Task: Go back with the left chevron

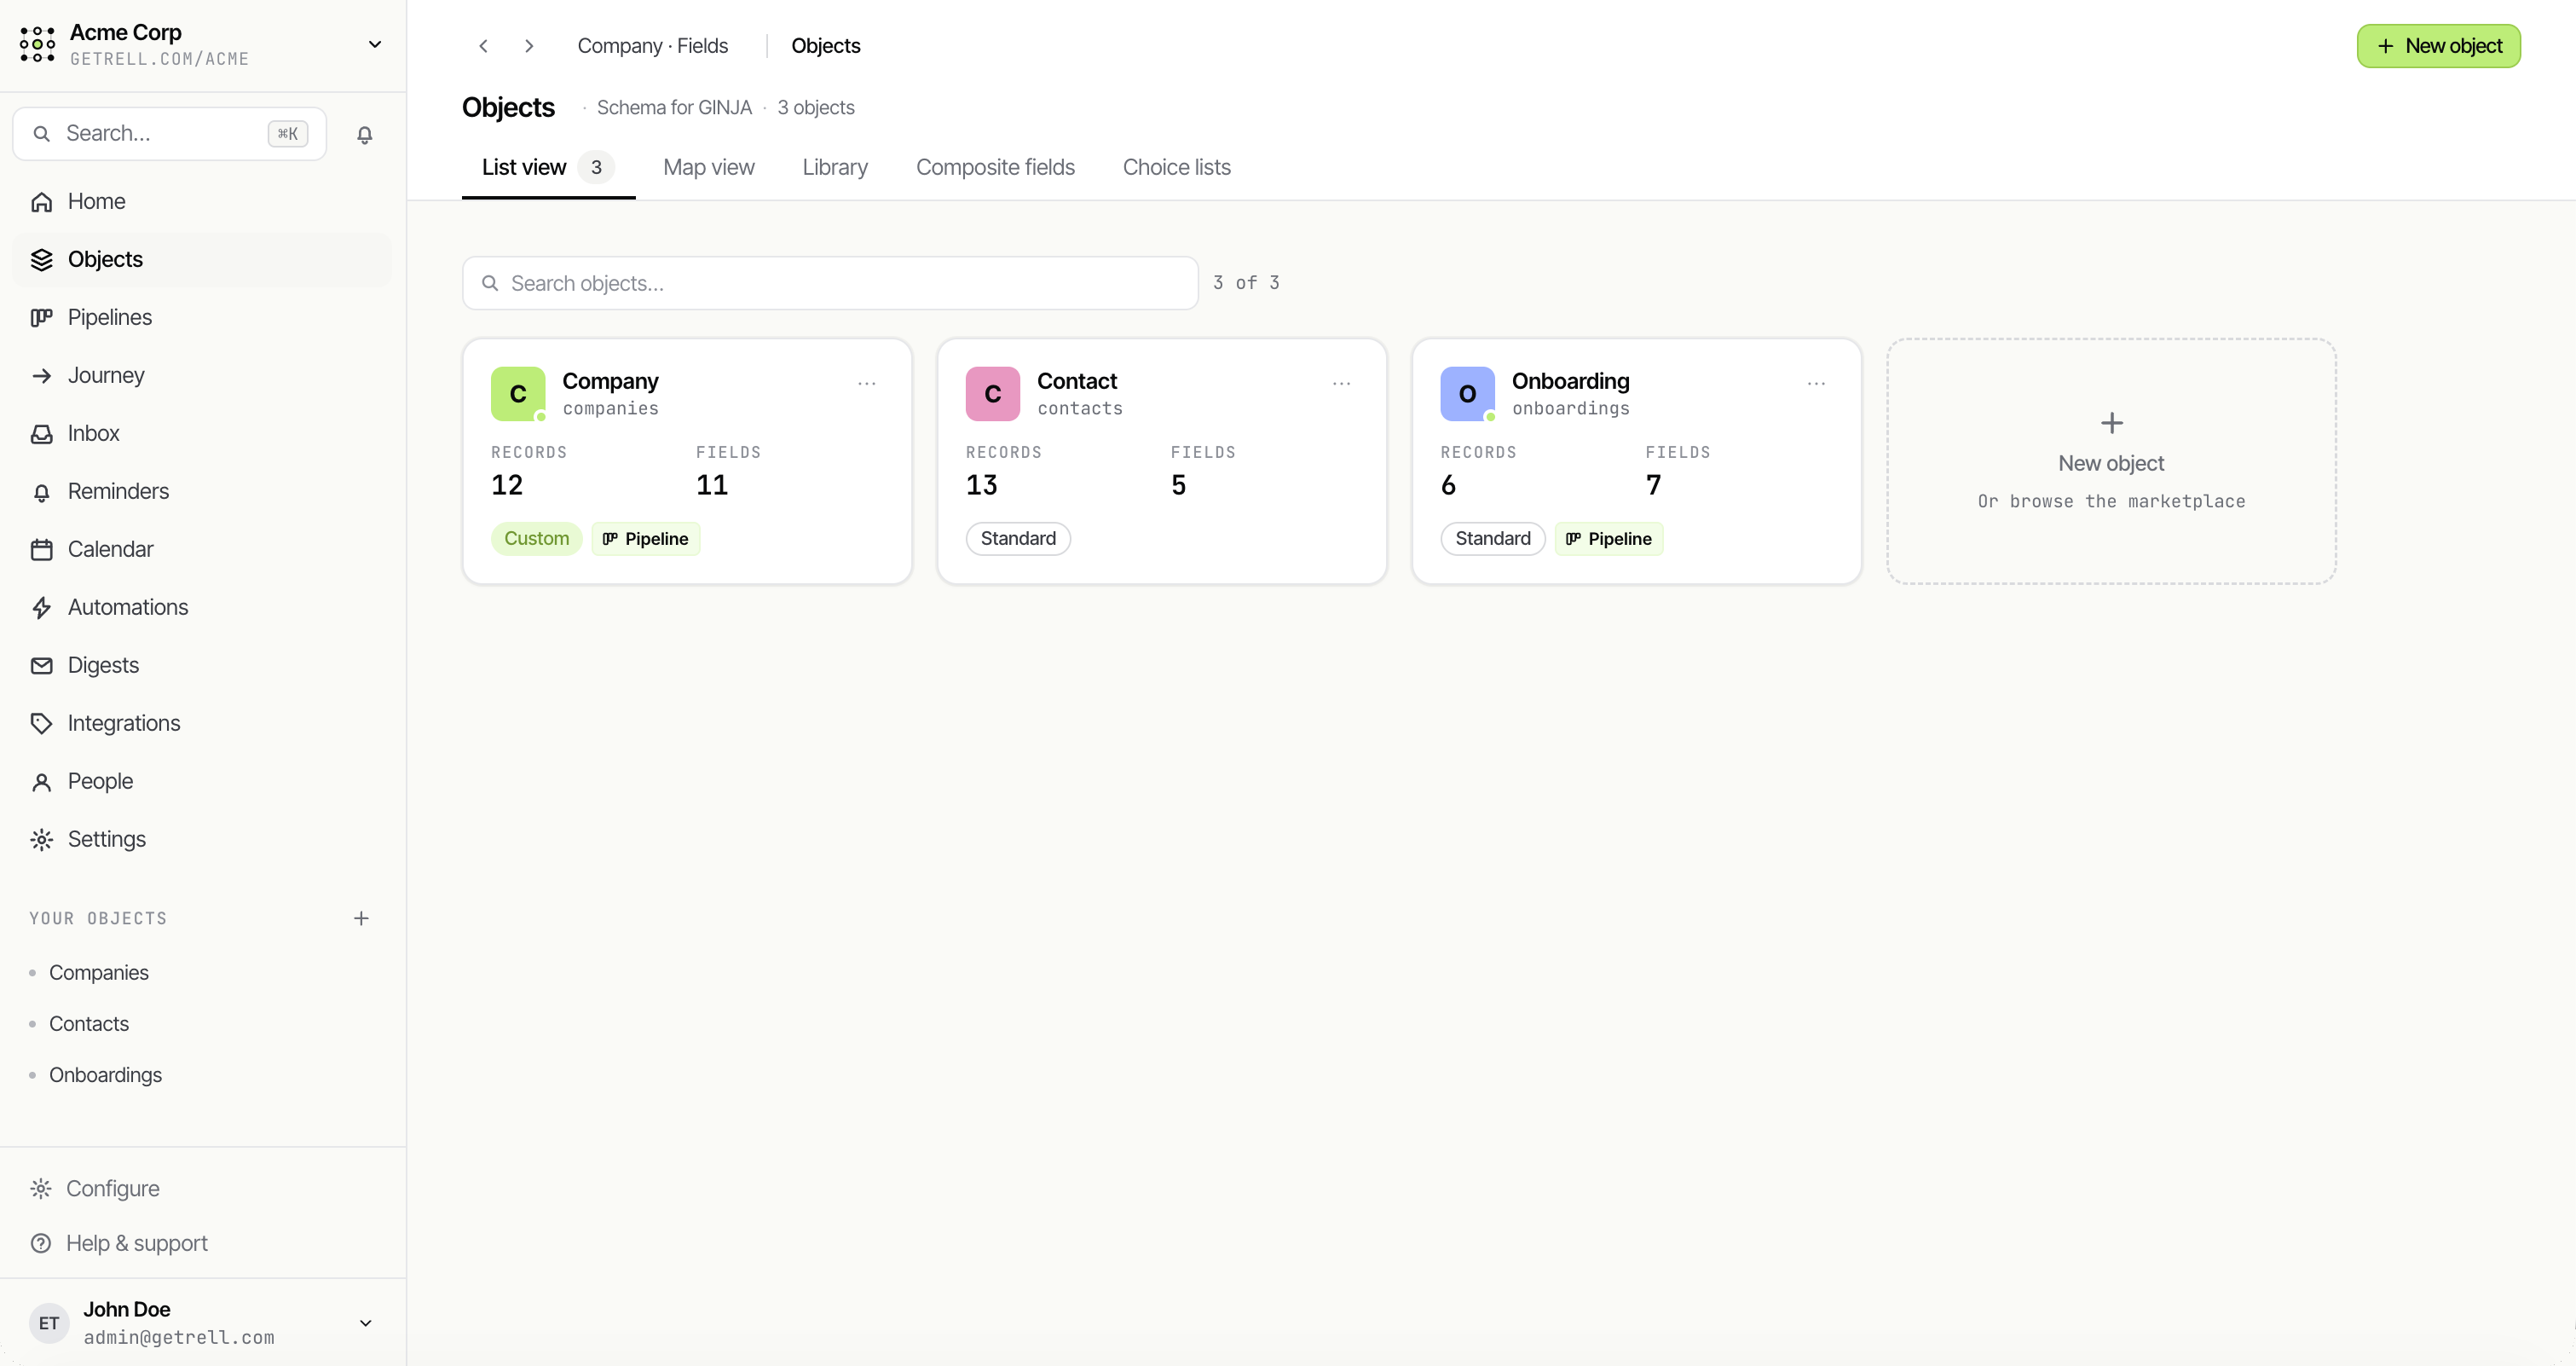Action: tap(483, 46)
